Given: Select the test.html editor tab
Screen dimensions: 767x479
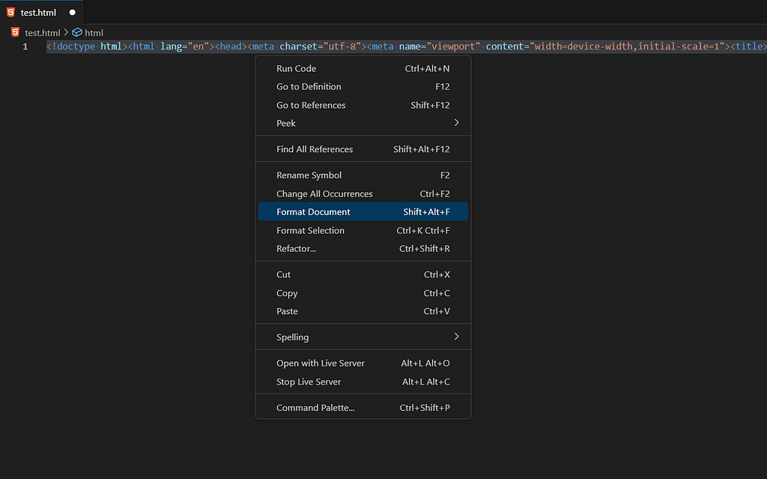Looking at the screenshot, I should 41,12.
